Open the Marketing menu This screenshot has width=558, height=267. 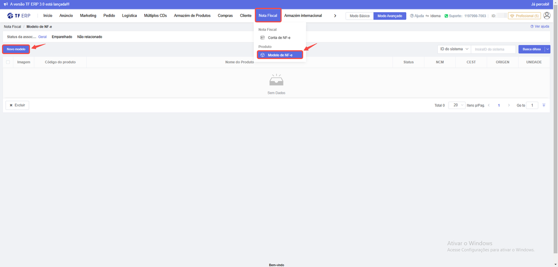[x=88, y=16]
